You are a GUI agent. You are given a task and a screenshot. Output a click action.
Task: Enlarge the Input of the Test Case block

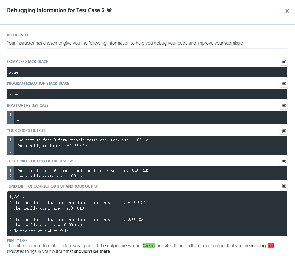283,106
